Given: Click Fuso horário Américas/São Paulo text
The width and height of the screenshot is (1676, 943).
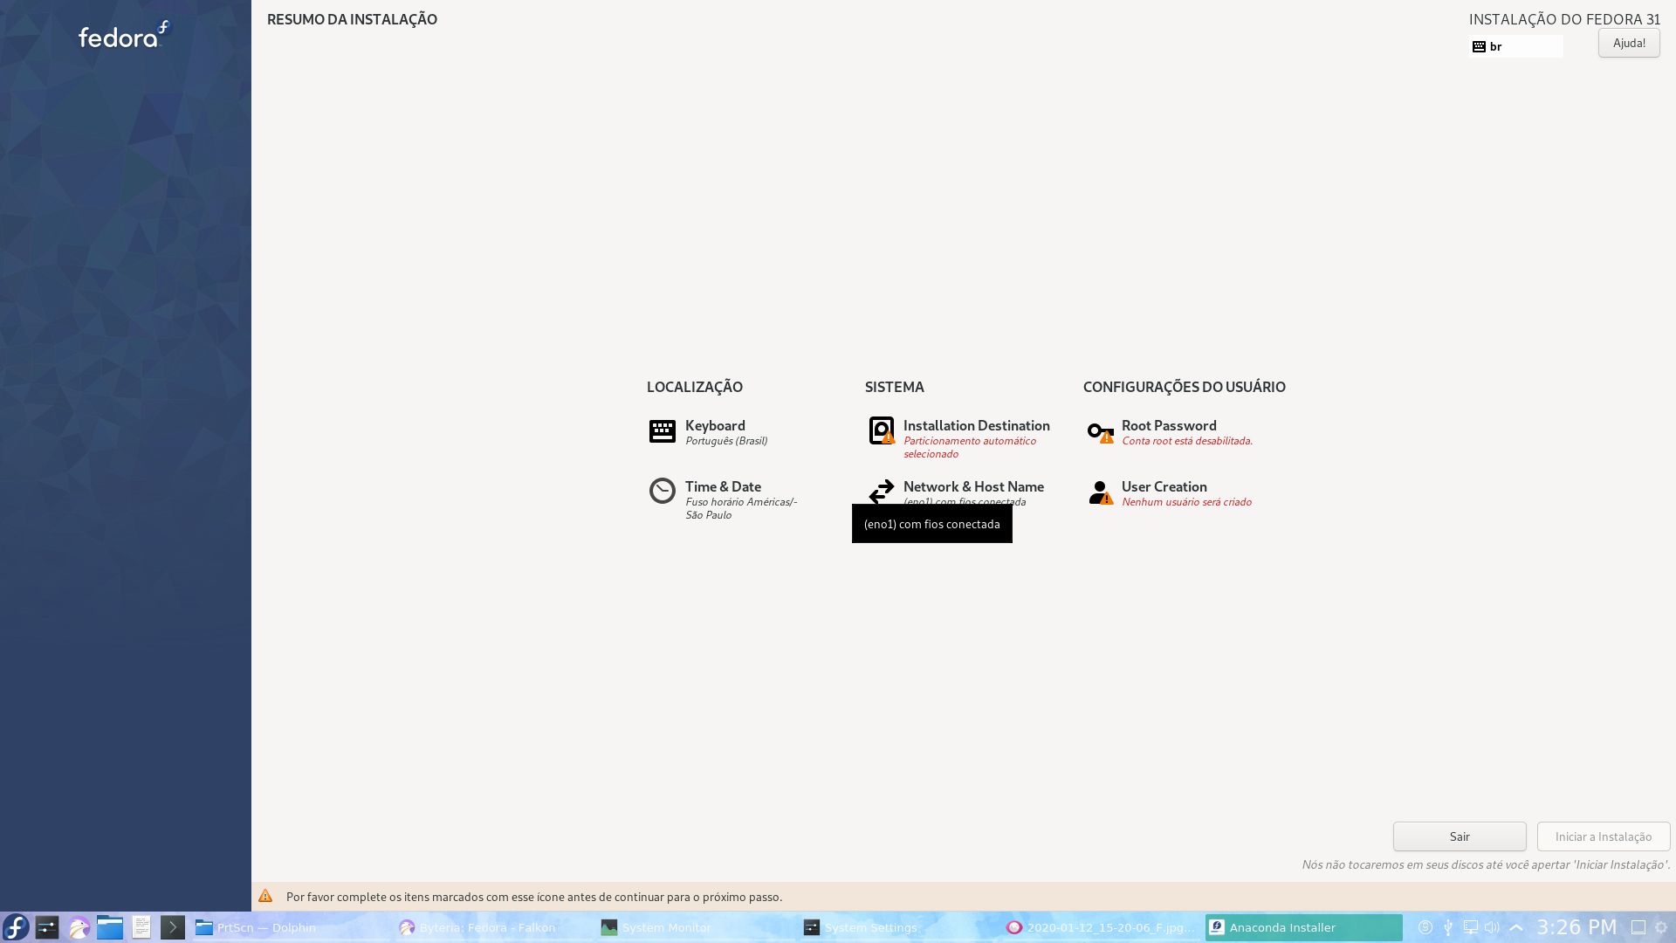Looking at the screenshot, I should point(741,508).
